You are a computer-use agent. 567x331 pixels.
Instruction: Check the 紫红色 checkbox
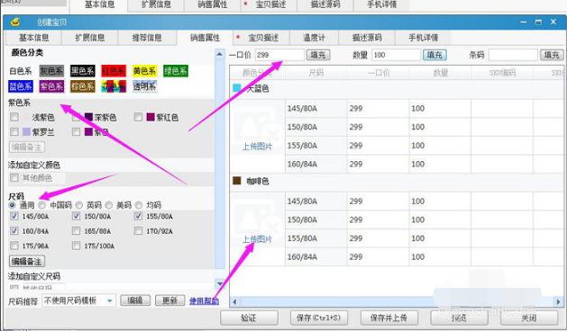pyautogui.click(x=138, y=117)
